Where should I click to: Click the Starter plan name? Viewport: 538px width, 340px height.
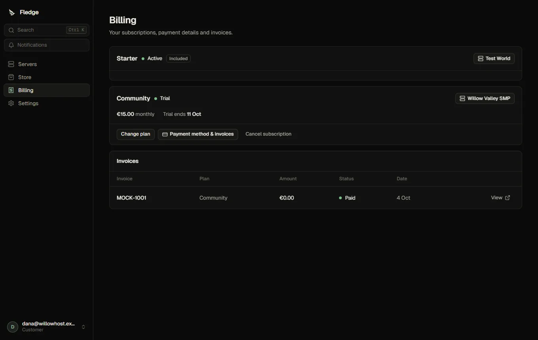pos(127,59)
